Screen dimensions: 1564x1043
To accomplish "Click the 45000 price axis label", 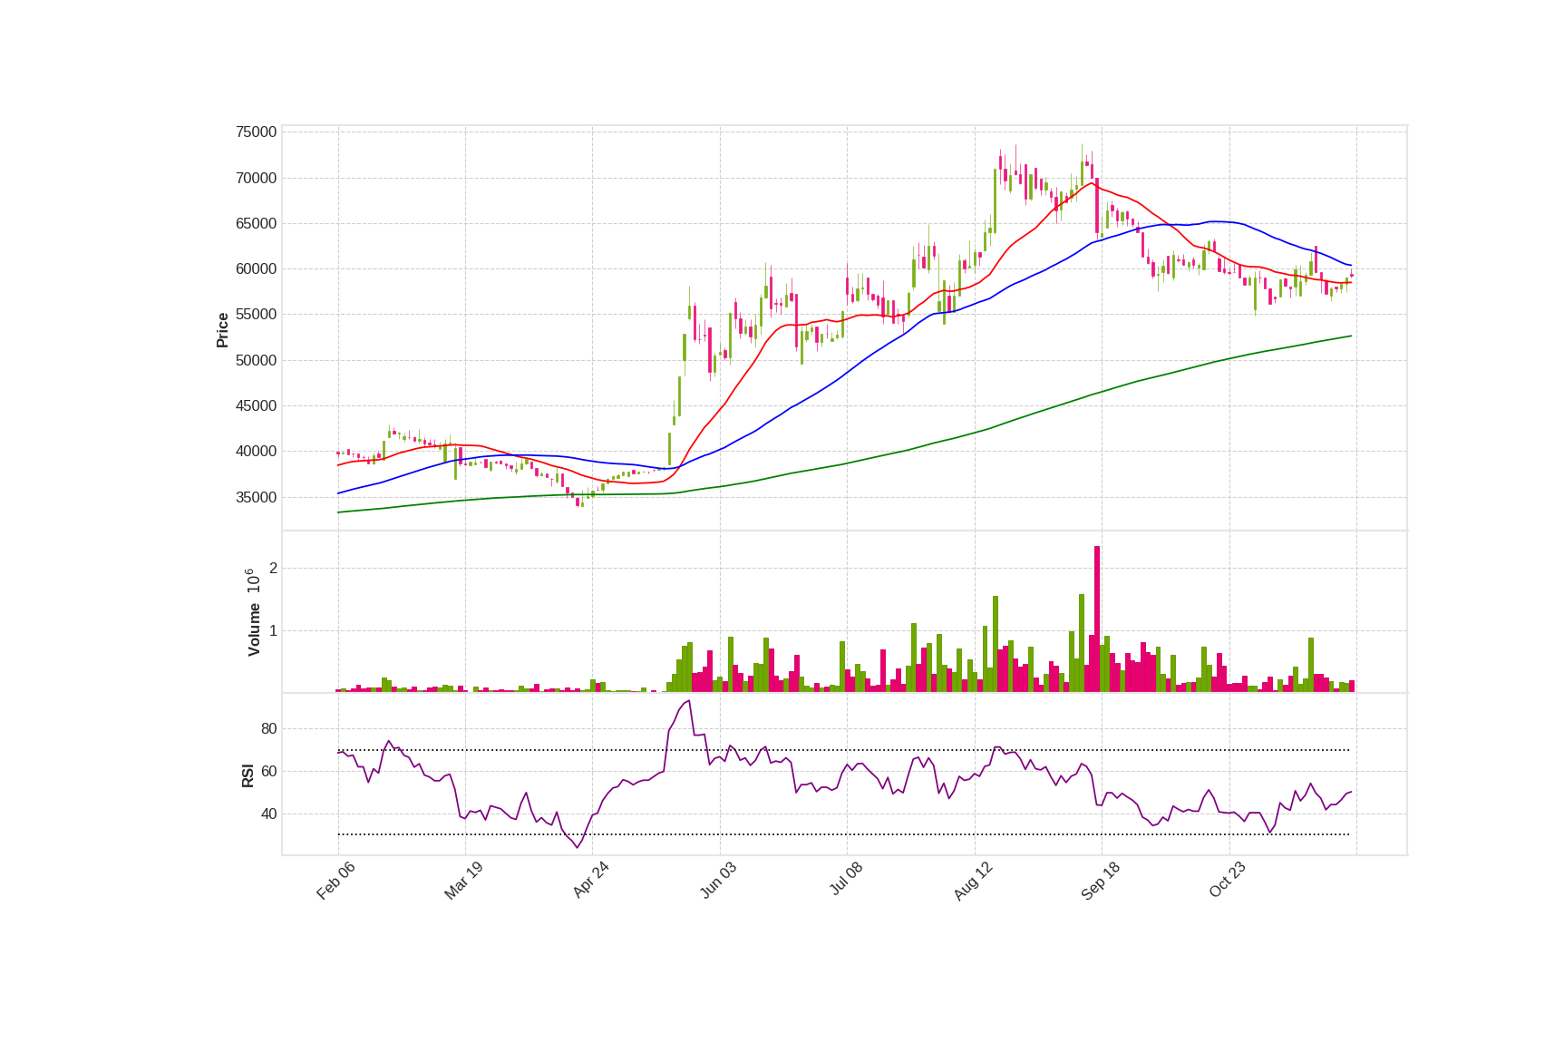I will pos(256,405).
